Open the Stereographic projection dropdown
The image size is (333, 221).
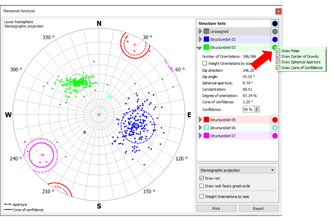coord(237,170)
